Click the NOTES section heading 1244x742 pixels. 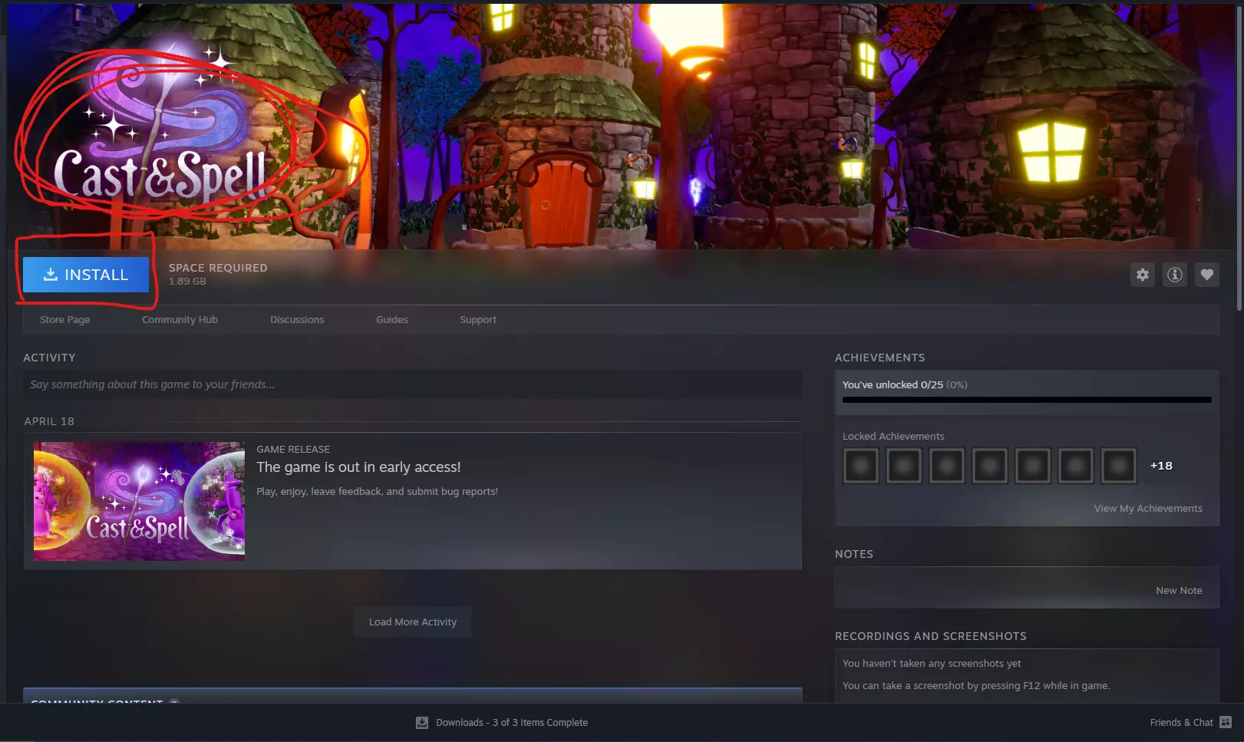tap(854, 554)
